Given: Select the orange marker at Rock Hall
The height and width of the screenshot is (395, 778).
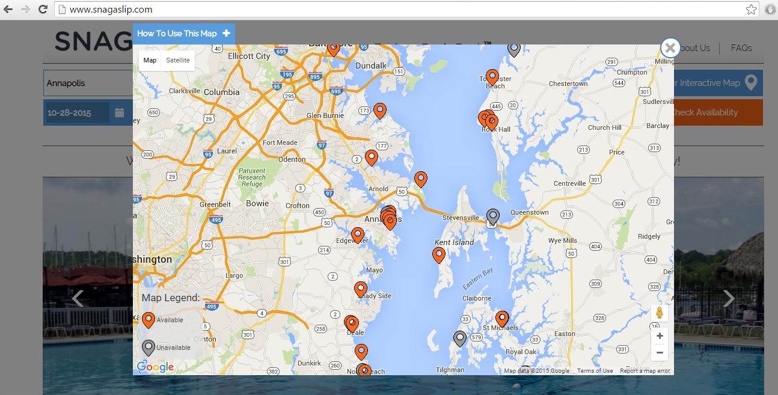Looking at the screenshot, I should [491, 121].
